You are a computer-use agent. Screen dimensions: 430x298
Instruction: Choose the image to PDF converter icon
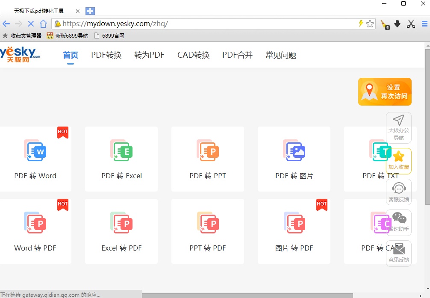point(294,222)
